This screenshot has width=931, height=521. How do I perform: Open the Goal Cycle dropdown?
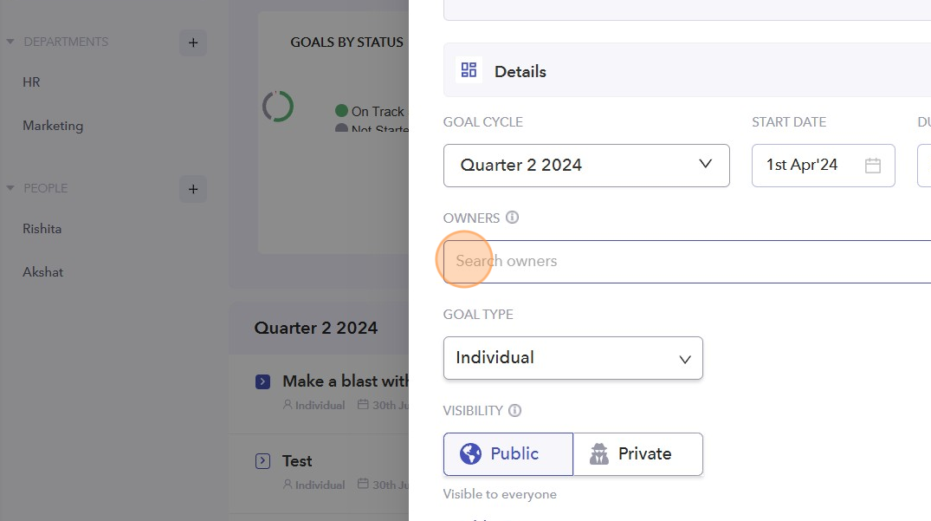coord(585,165)
